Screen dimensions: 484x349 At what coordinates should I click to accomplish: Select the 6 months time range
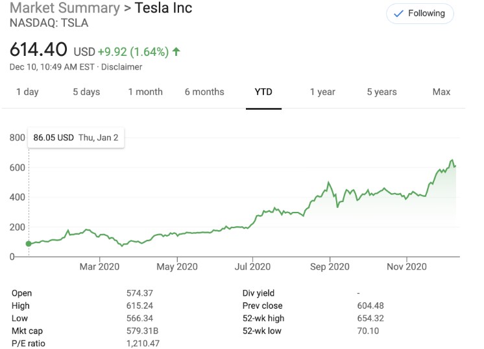(204, 92)
